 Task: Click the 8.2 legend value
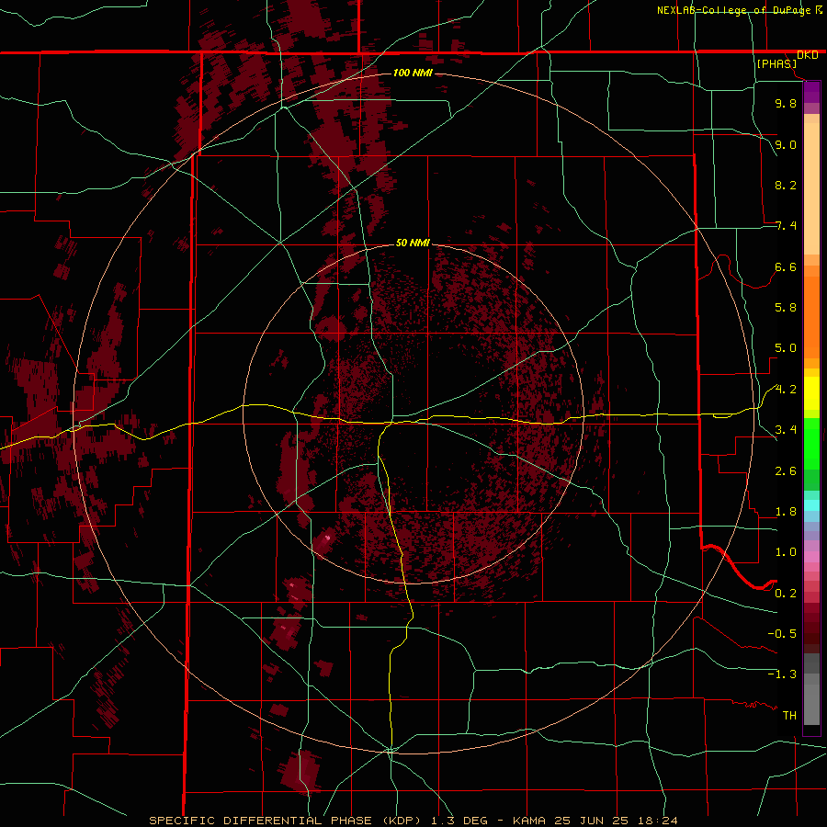click(786, 186)
